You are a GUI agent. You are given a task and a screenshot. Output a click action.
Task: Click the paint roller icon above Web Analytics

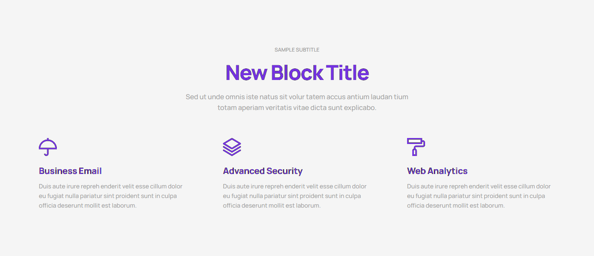[x=416, y=147]
